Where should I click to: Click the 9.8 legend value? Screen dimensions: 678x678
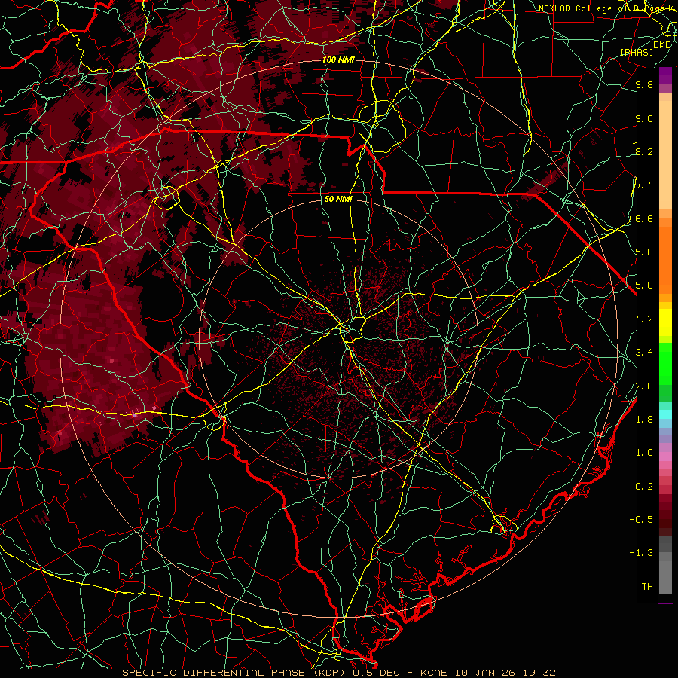tap(644, 84)
